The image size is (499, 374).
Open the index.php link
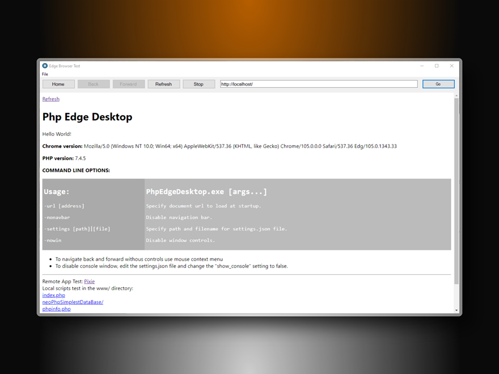click(53, 295)
